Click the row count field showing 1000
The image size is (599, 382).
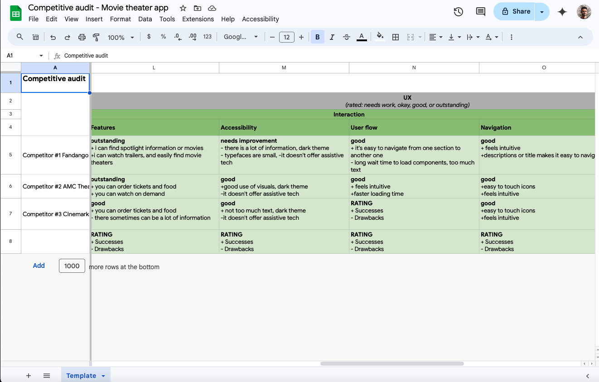72,266
